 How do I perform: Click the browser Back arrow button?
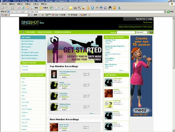click(2, 8)
